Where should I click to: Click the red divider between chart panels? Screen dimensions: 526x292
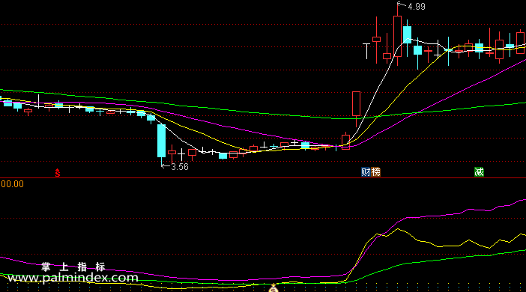click(x=263, y=178)
